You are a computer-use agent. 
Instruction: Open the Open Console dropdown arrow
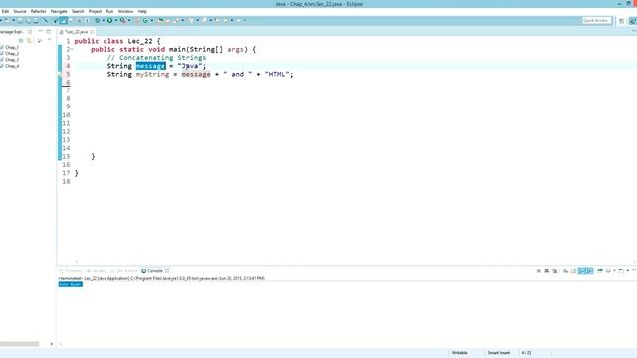click(x=628, y=271)
